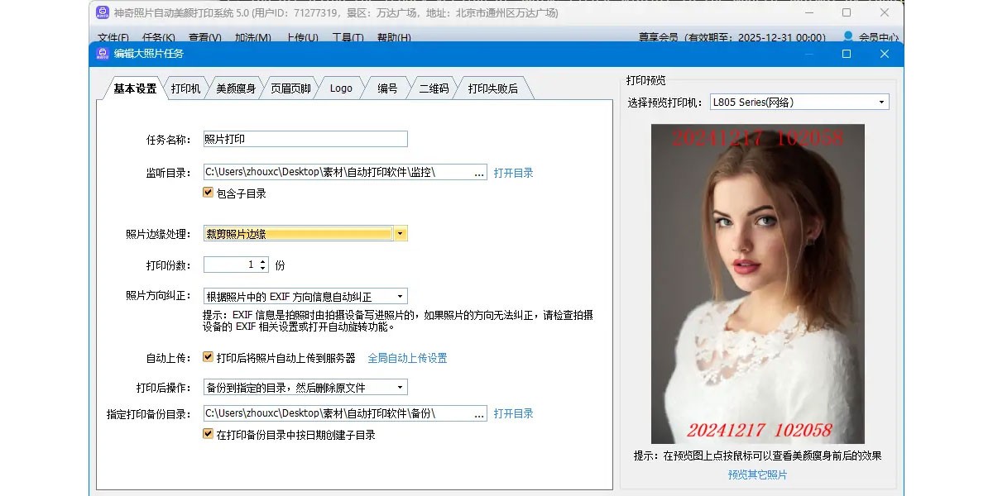The image size is (993, 496).
Task: Click browse ellipsis for the backup directory
Action: click(479, 413)
